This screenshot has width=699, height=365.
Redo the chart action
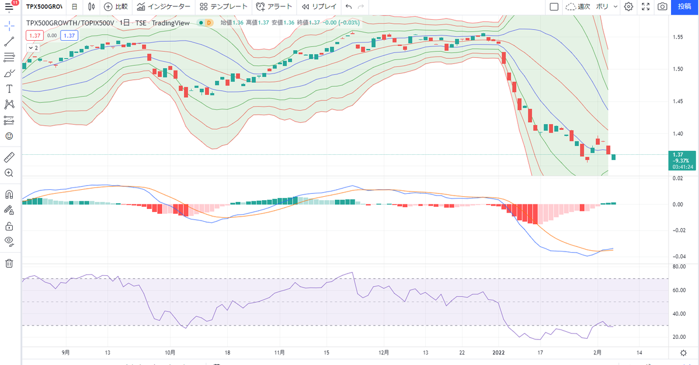362,7
